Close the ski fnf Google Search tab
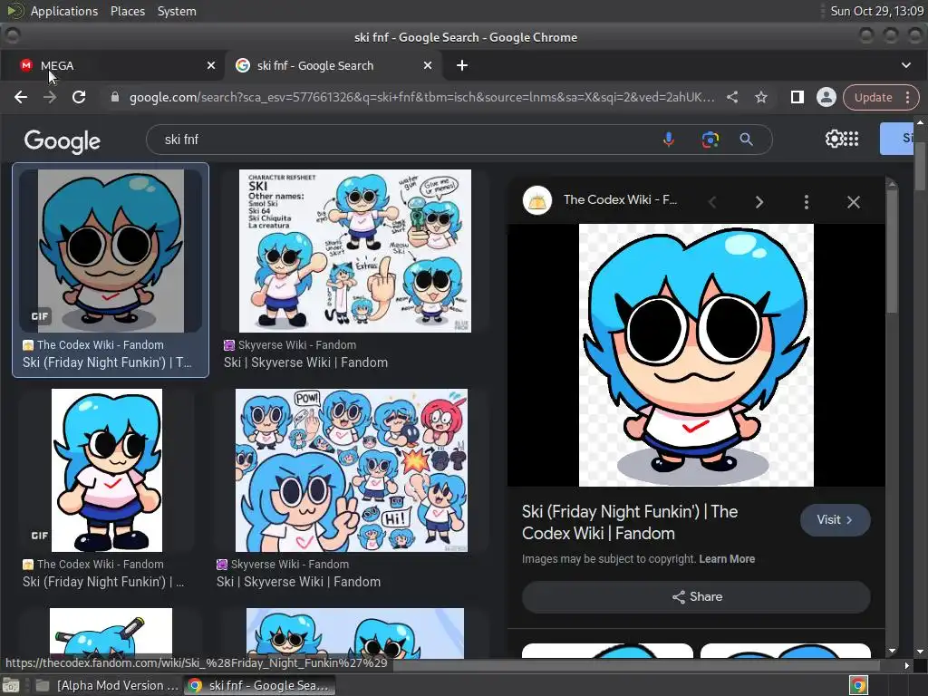 pos(428,65)
